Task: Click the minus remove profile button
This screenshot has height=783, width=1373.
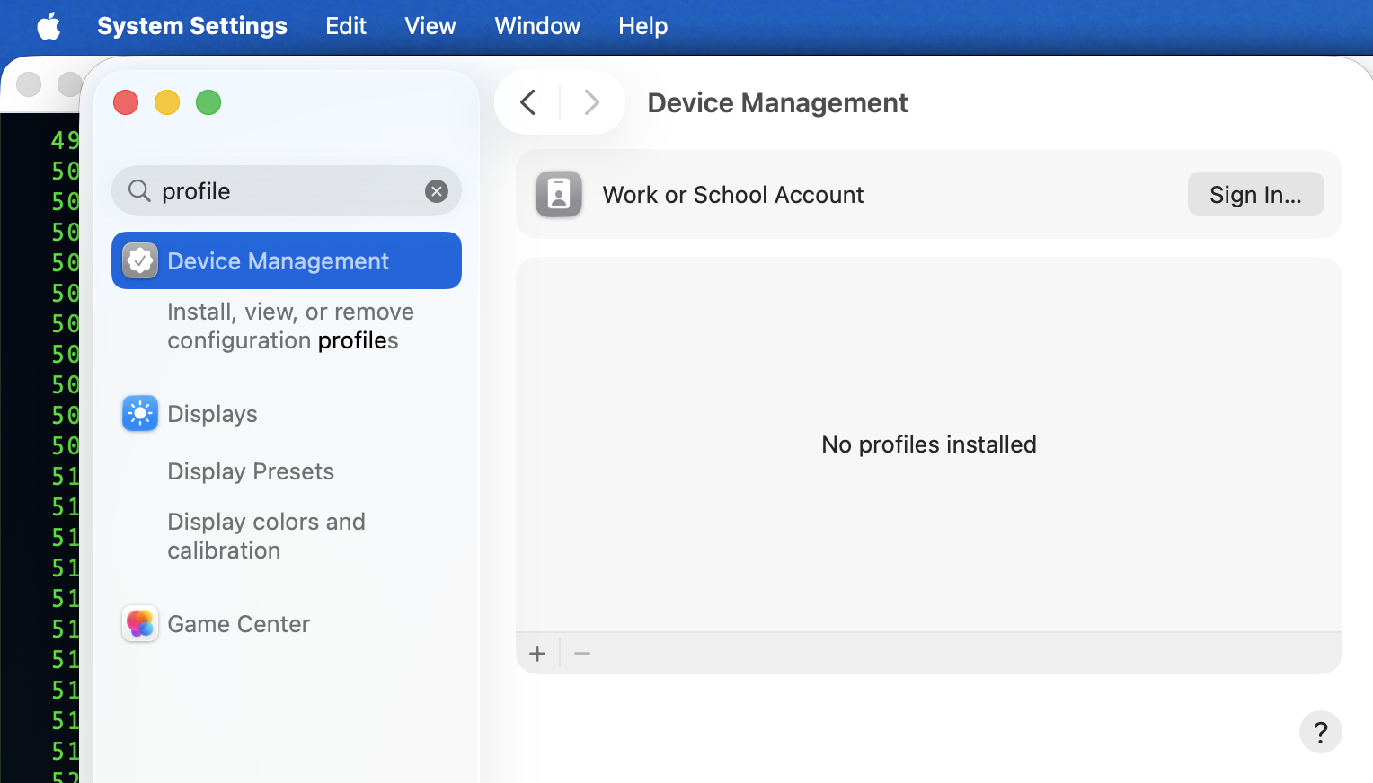Action: tap(582, 654)
